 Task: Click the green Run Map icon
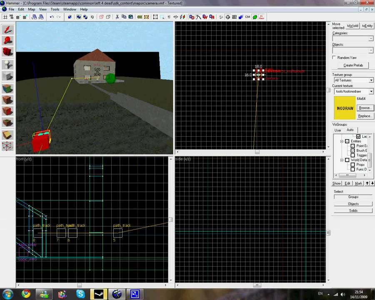click(x=255, y=17)
